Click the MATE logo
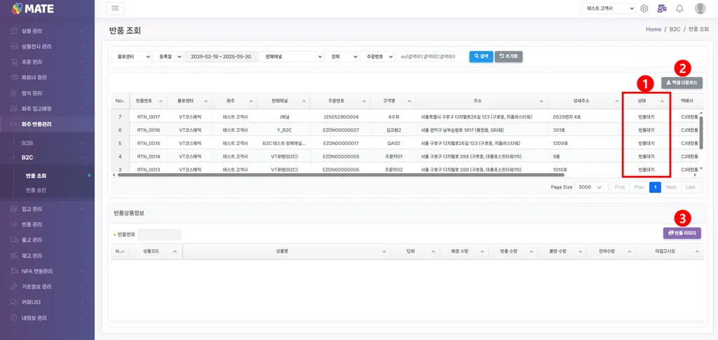 [32, 8]
